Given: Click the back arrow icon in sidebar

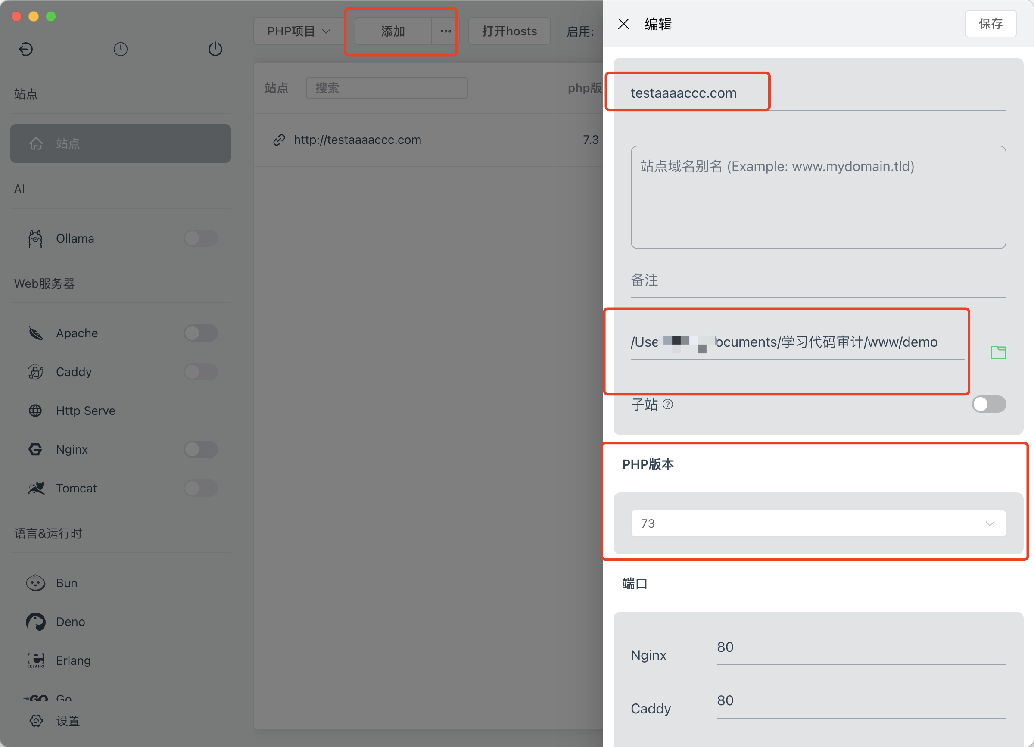Looking at the screenshot, I should coord(26,49).
